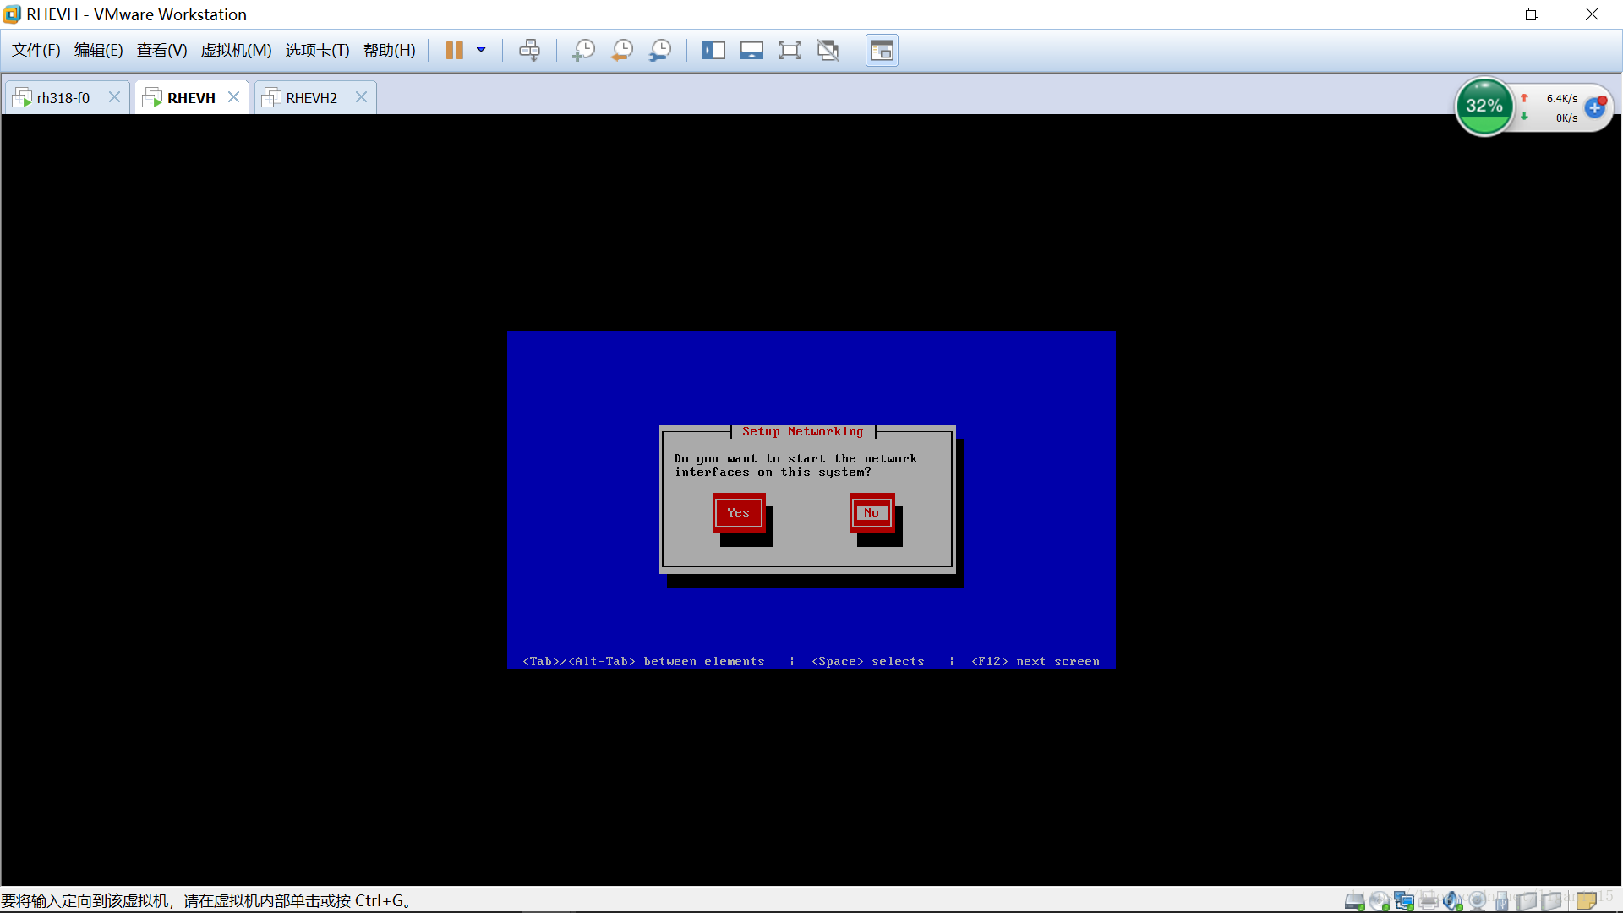The width and height of the screenshot is (1623, 913).
Task: Click the Setup Networking dialog title
Action: 803,432
